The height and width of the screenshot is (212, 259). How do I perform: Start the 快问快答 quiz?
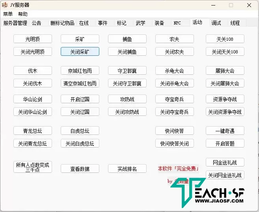(x=174, y=131)
